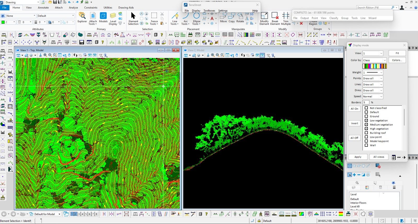Click the All On button
418x224 pixels.
click(355, 109)
